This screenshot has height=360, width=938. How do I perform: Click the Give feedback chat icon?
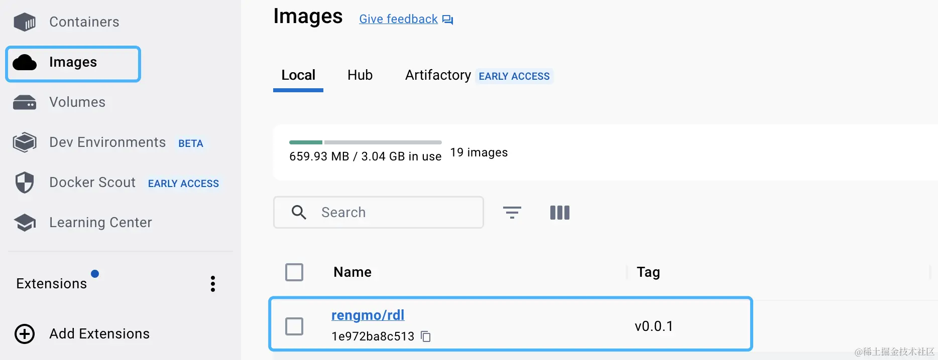[447, 20]
